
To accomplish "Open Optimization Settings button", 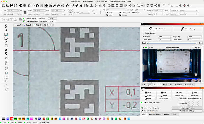I will pyautogui.click(x=187, y=111).
